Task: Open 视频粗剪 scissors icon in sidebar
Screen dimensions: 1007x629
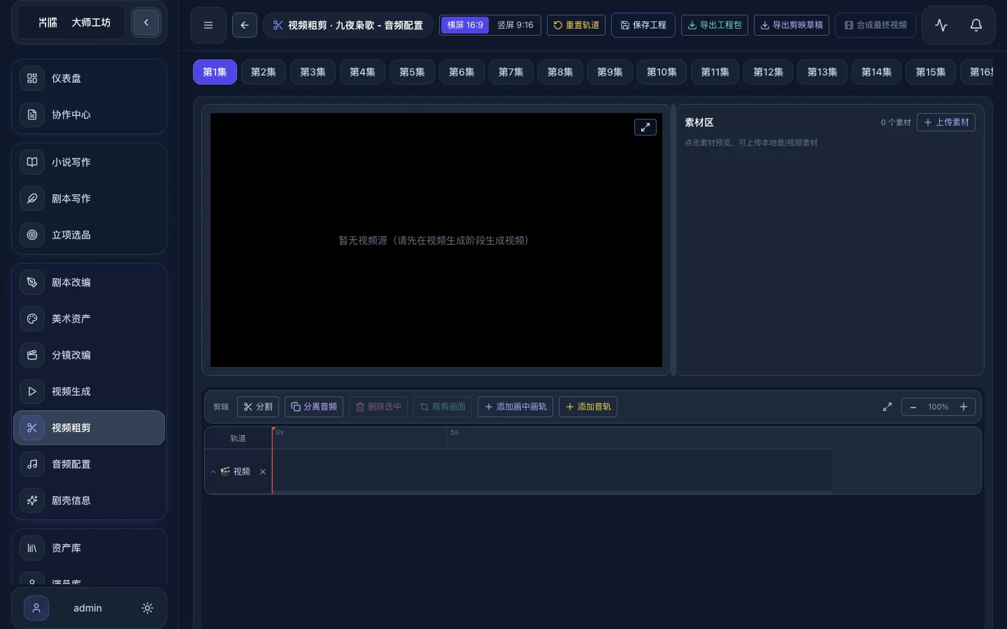Action: (32, 428)
